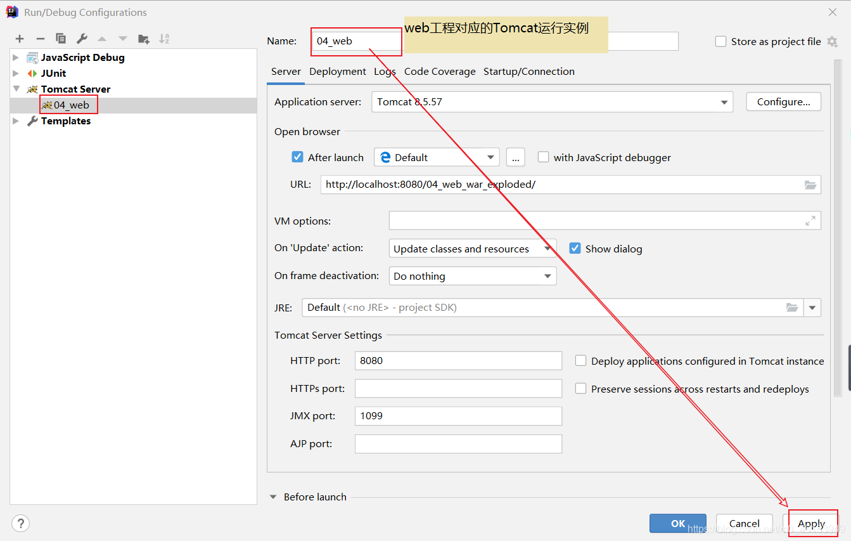The image size is (851, 541).
Task: Add new configuration with plus icon
Action: [20, 39]
